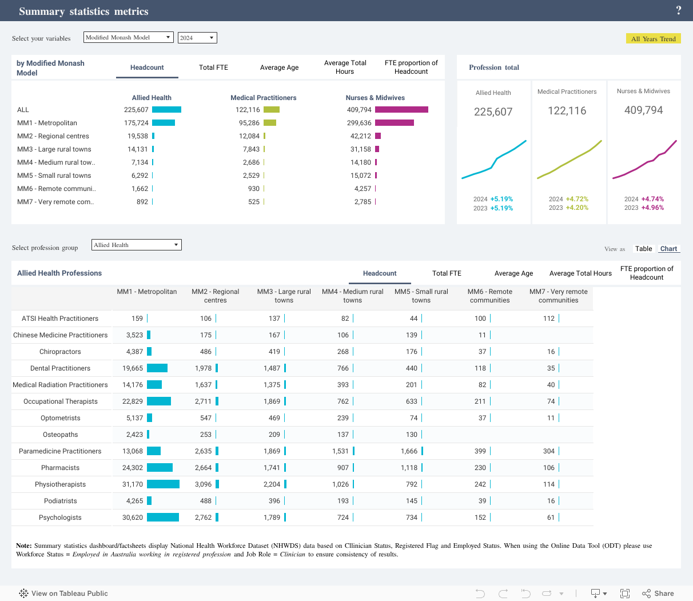
Task: Click the Share button
Action: pos(658,594)
